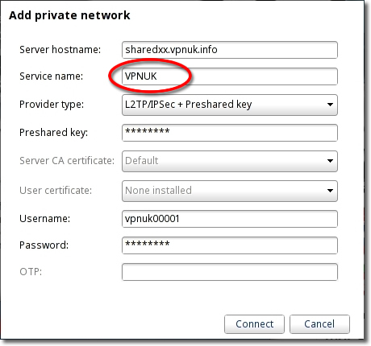Click the User certificate dropdown arrow
The width and height of the screenshot is (371, 346).
pyautogui.click(x=330, y=191)
